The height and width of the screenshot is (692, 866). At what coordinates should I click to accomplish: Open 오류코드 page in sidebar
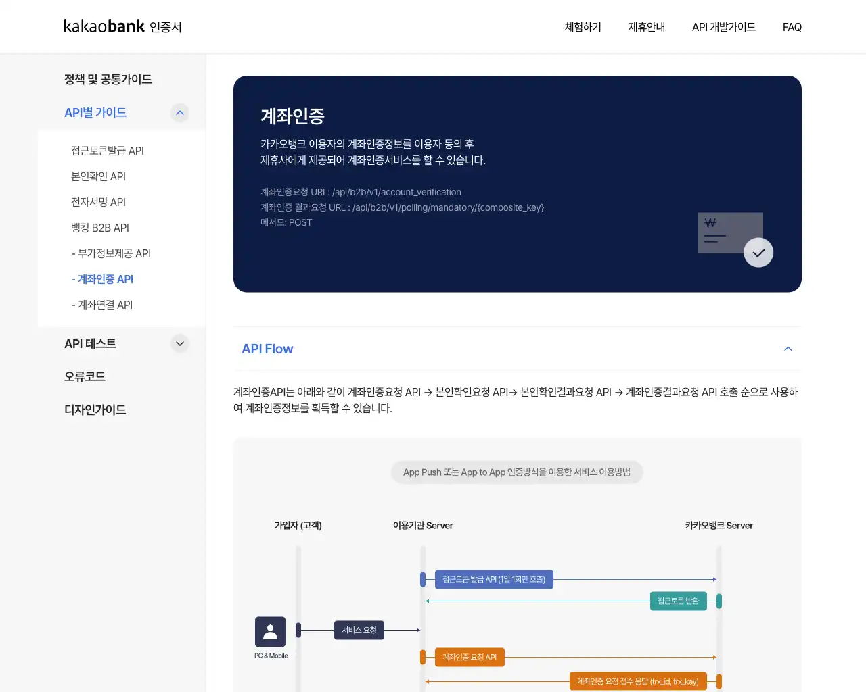pyautogui.click(x=85, y=376)
